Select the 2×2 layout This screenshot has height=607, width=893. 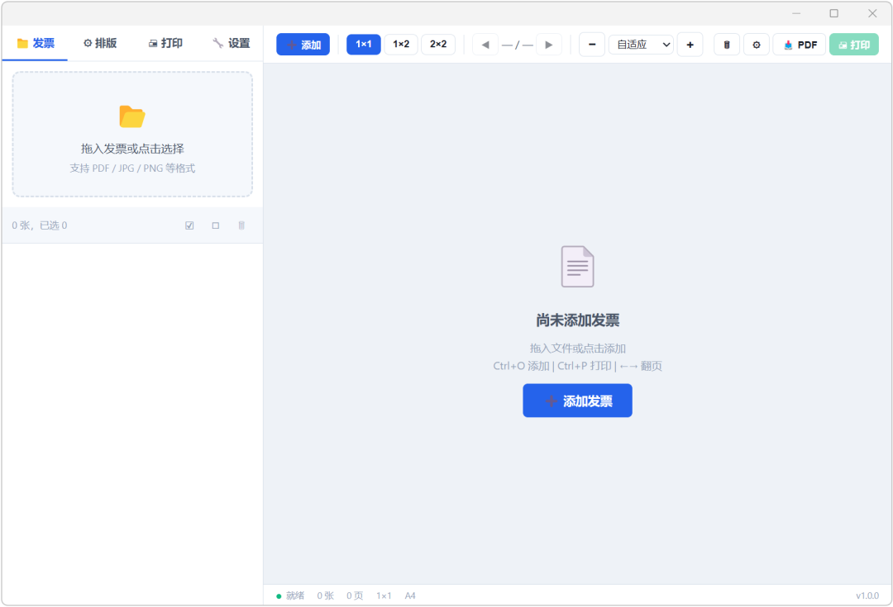(438, 45)
